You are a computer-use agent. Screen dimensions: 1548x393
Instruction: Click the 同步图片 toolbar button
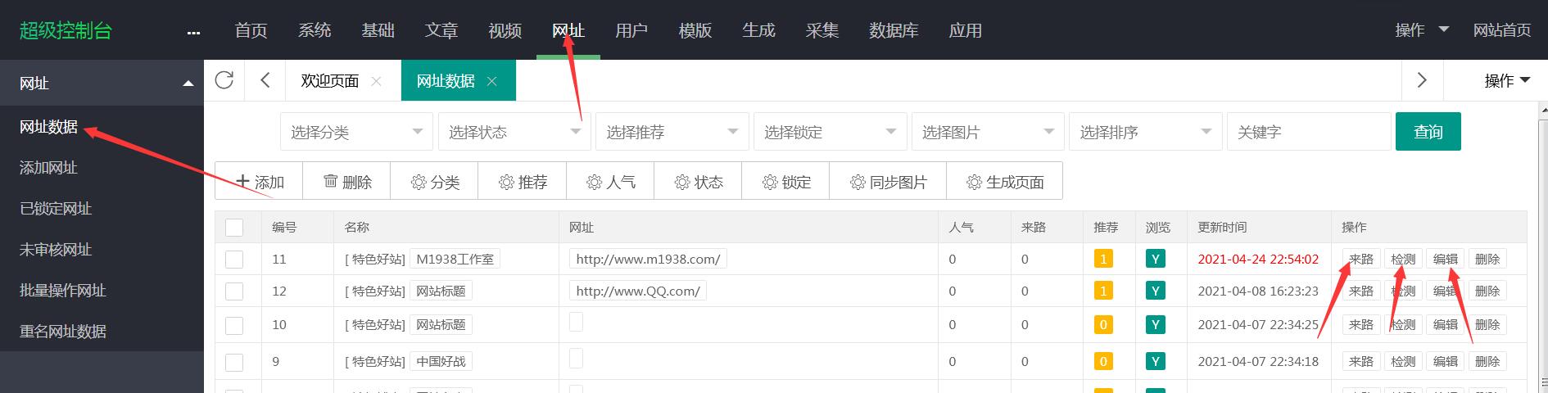point(887,181)
